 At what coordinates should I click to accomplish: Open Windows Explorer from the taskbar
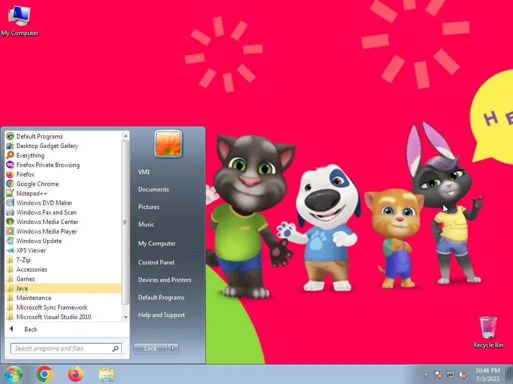(107, 374)
